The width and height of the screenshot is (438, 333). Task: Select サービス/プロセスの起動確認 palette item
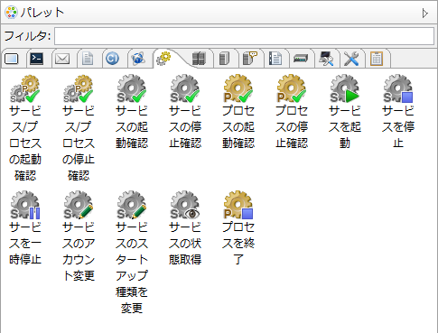coord(25,128)
